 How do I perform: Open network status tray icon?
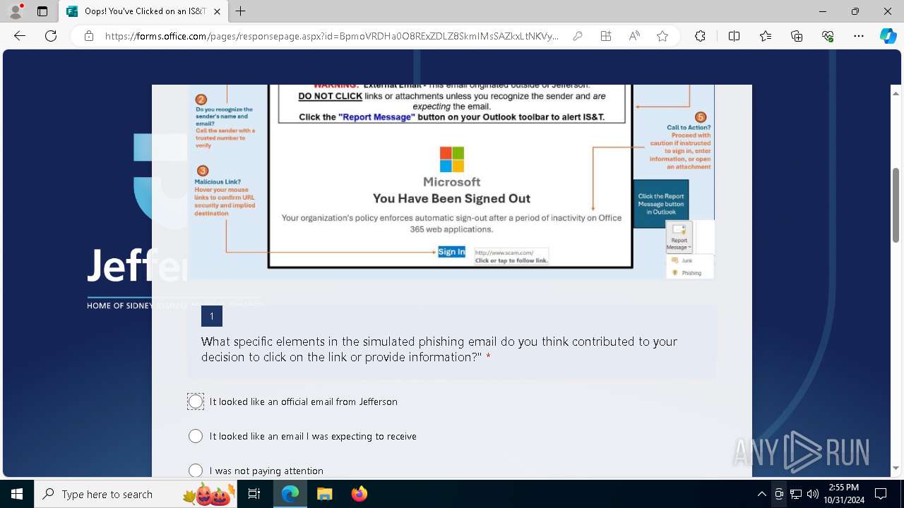click(796, 494)
